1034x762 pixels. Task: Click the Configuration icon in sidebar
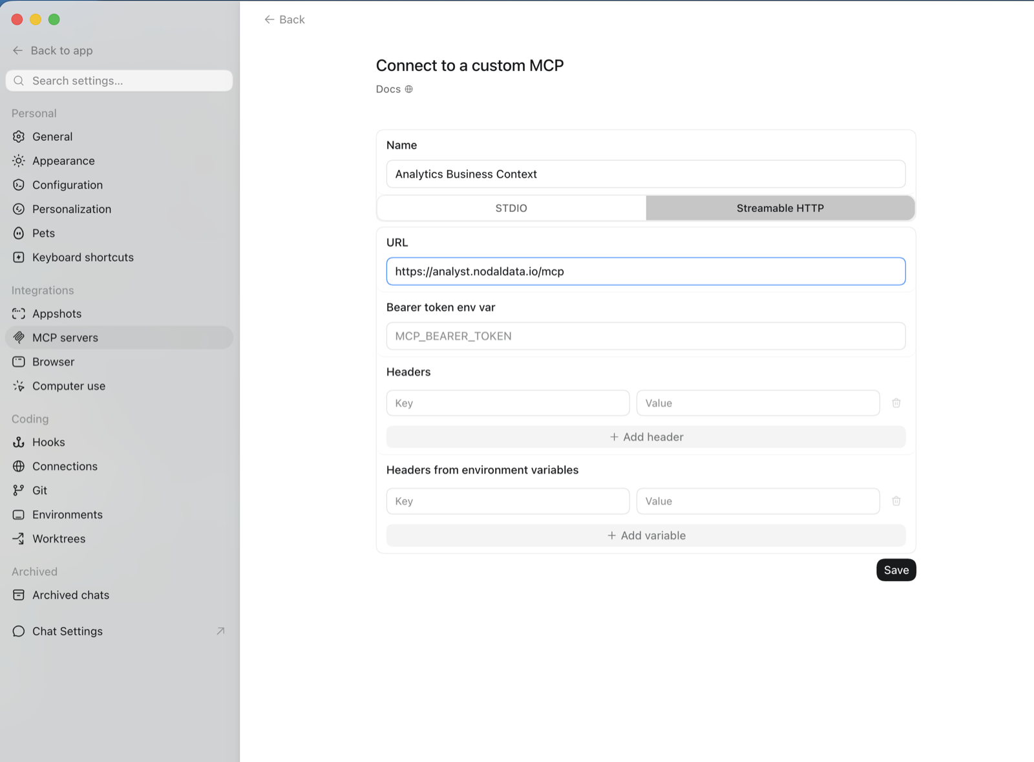[19, 185]
